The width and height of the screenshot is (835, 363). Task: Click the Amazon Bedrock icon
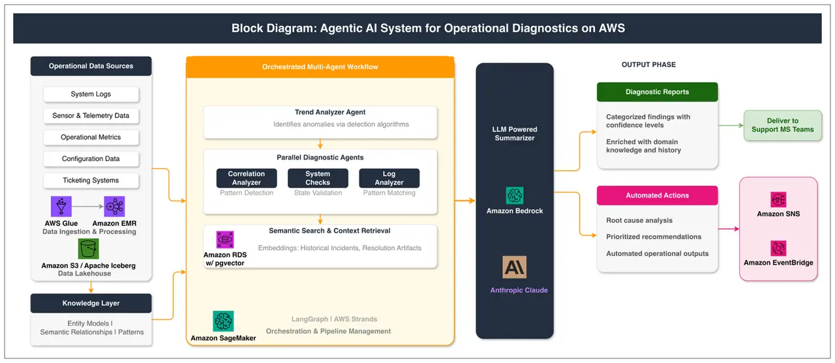click(x=515, y=196)
